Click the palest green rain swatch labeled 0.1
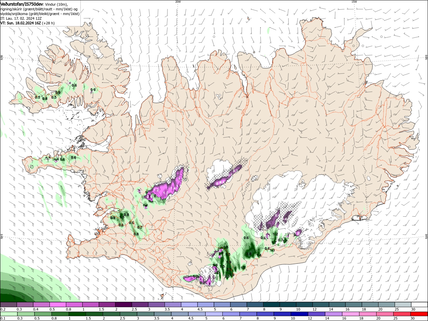Image resolution: width=428 pixels, height=321 pixels. 9,314
